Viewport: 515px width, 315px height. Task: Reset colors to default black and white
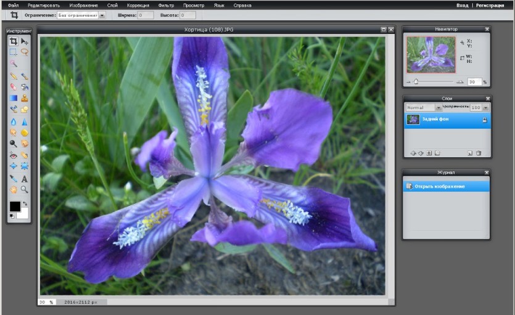pos(12,216)
